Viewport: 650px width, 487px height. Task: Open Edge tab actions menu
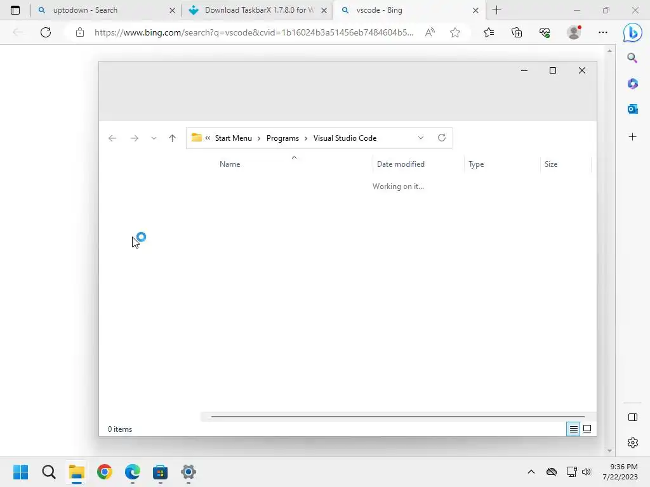[x=15, y=10]
